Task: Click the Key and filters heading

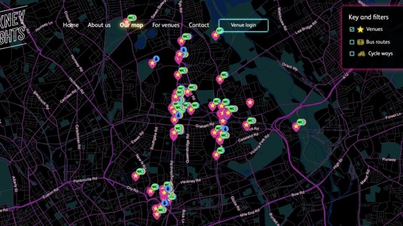Action: pyautogui.click(x=368, y=17)
